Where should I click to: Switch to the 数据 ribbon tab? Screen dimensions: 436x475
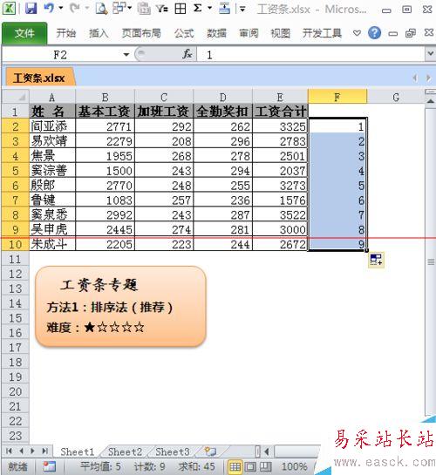click(216, 33)
